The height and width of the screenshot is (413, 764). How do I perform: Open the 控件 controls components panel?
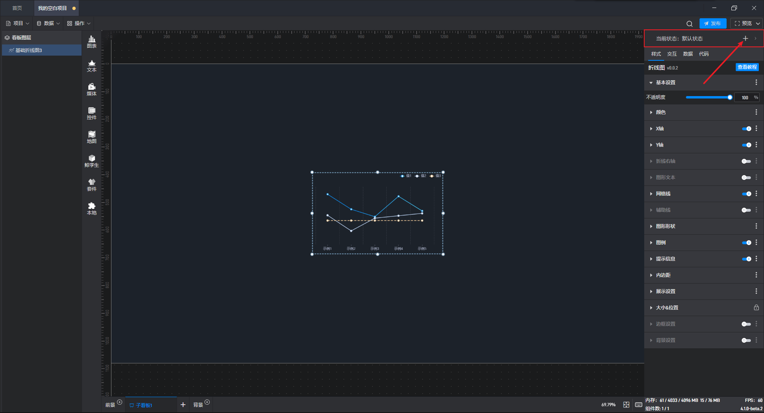[x=92, y=113]
